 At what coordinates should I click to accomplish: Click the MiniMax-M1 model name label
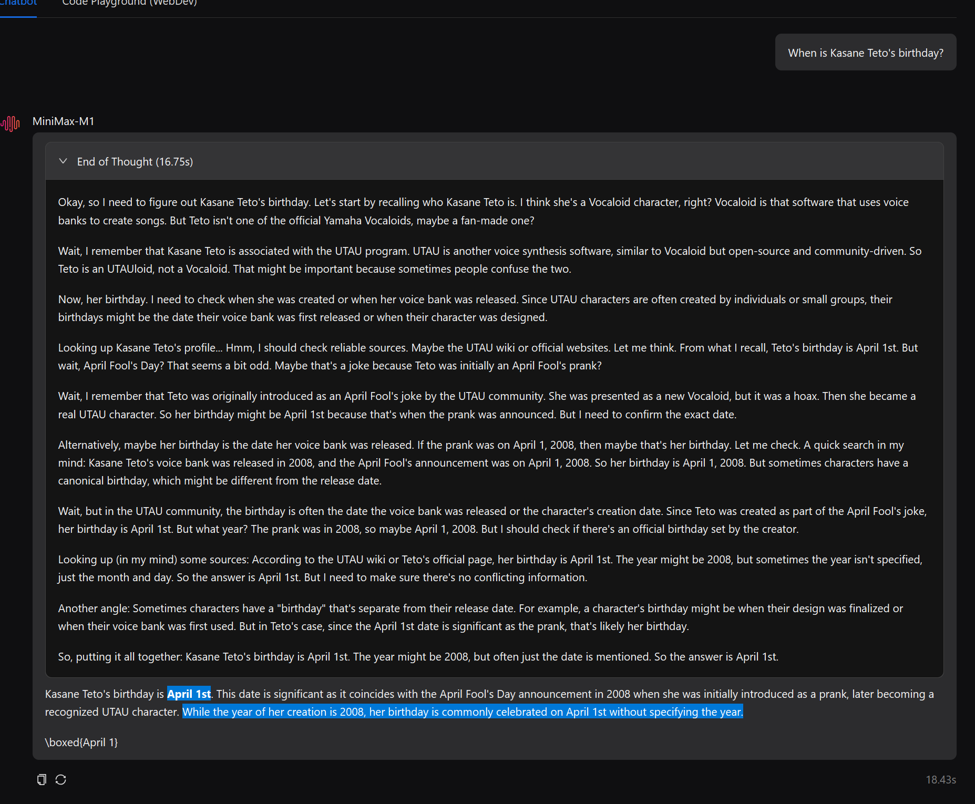coord(63,121)
